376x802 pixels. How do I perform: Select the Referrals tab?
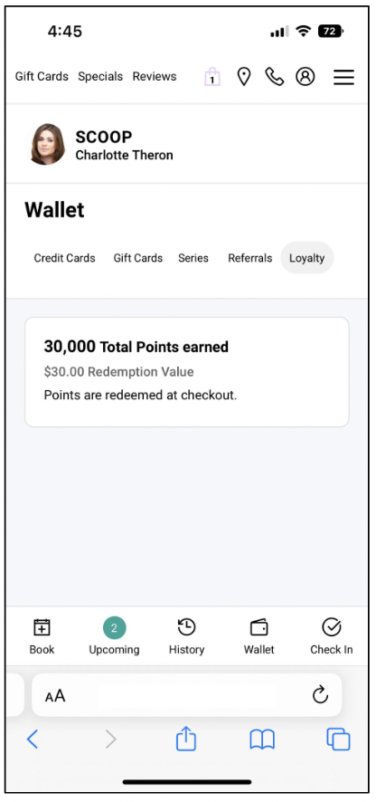[x=249, y=258]
